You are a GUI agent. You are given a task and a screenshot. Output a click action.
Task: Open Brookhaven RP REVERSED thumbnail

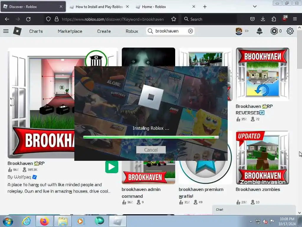click(262, 74)
